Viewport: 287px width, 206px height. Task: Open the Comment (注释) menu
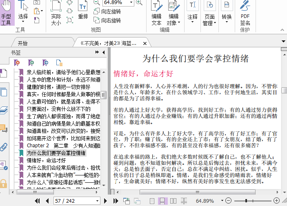pyautogui.click(x=193, y=12)
